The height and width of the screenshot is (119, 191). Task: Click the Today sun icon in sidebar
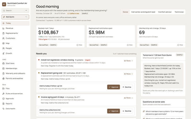point(3,23)
